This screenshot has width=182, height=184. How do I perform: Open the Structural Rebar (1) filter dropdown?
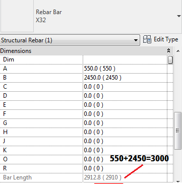pos(70,40)
